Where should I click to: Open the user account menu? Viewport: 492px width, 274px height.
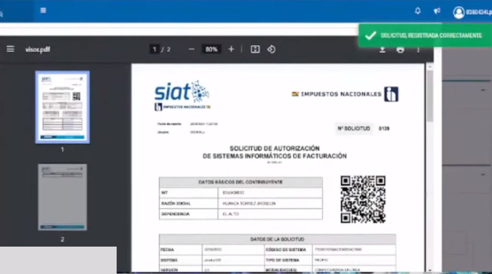(471, 12)
